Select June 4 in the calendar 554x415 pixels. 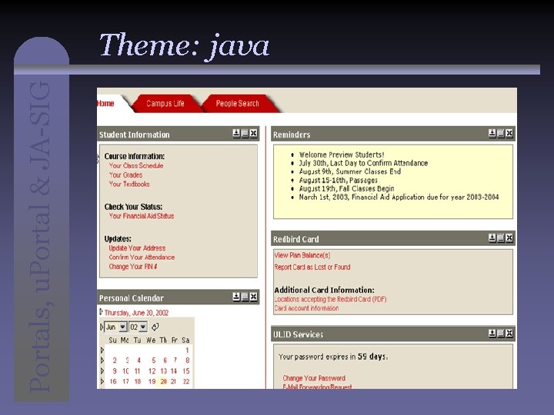138,360
